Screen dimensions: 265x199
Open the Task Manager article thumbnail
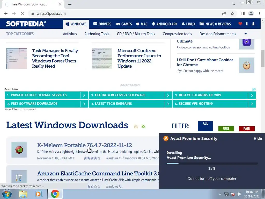[x=17, y=58]
